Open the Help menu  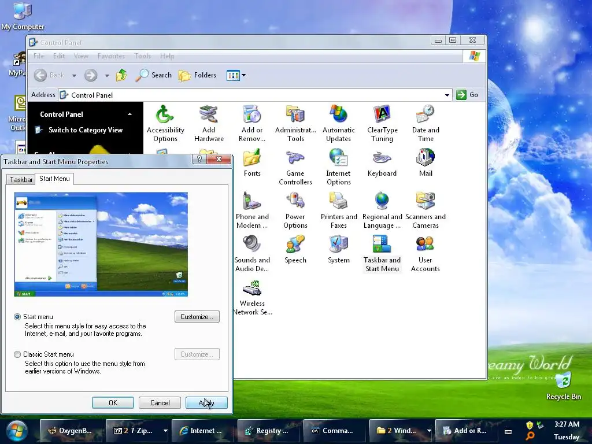(x=167, y=56)
